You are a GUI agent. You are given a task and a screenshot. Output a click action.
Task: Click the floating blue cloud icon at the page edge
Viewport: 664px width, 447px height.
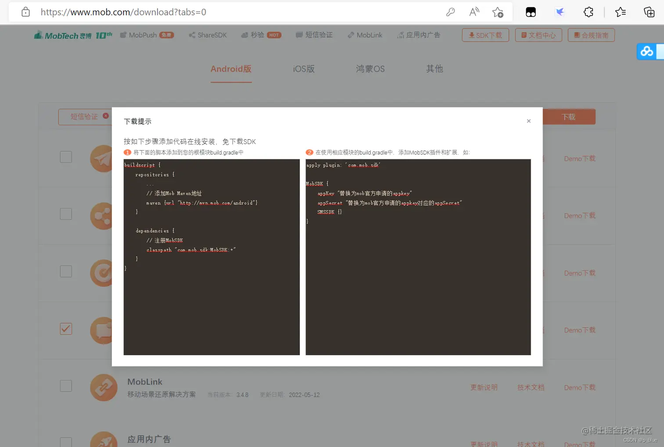pos(647,51)
